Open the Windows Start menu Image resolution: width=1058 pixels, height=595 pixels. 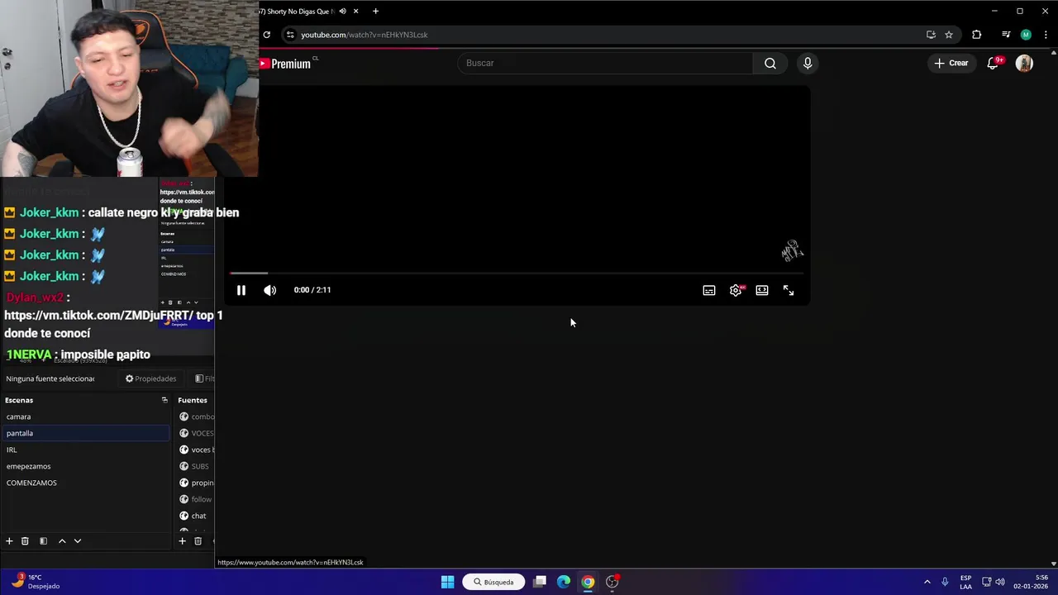pyautogui.click(x=447, y=582)
